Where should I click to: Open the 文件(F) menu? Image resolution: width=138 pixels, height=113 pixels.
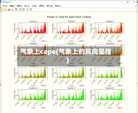[x=5, y=6]
